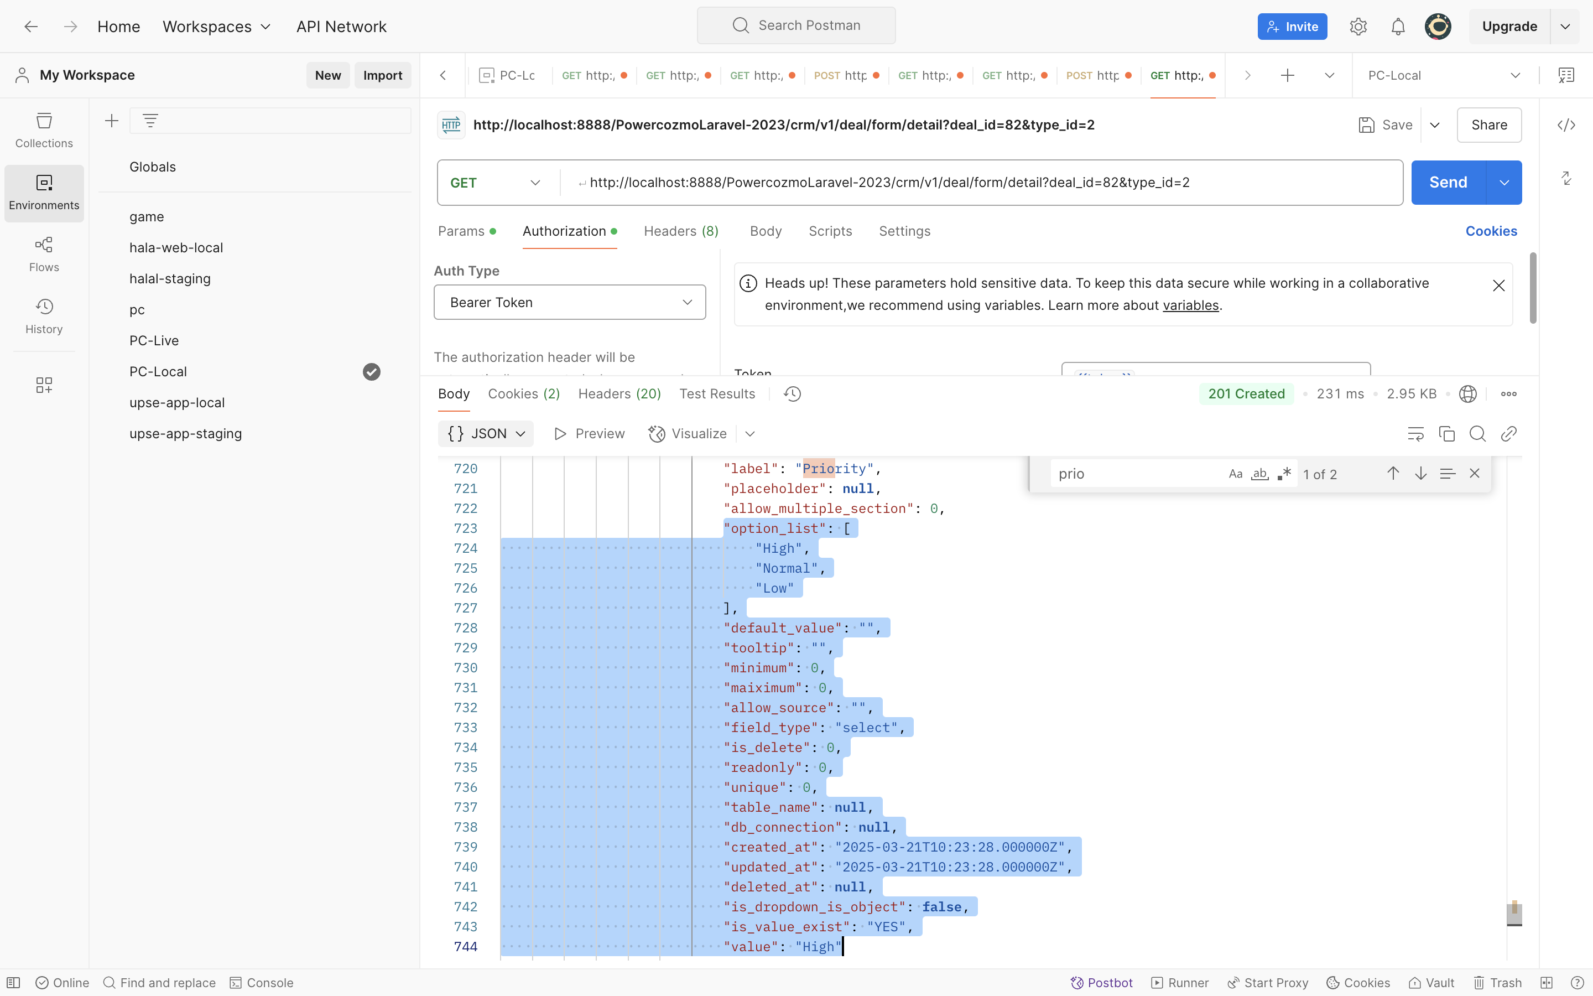The width and height of the screenshot is (1593, 996).
Task: Open the JSON format dropdown
Action: pyautogui.click(x=486, y=433)
